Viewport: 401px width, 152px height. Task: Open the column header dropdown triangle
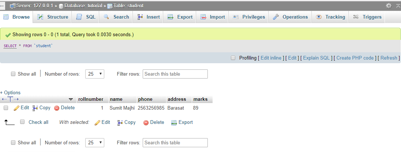click(x=71, y=99)
